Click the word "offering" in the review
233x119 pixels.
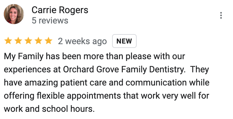[19, 96]
